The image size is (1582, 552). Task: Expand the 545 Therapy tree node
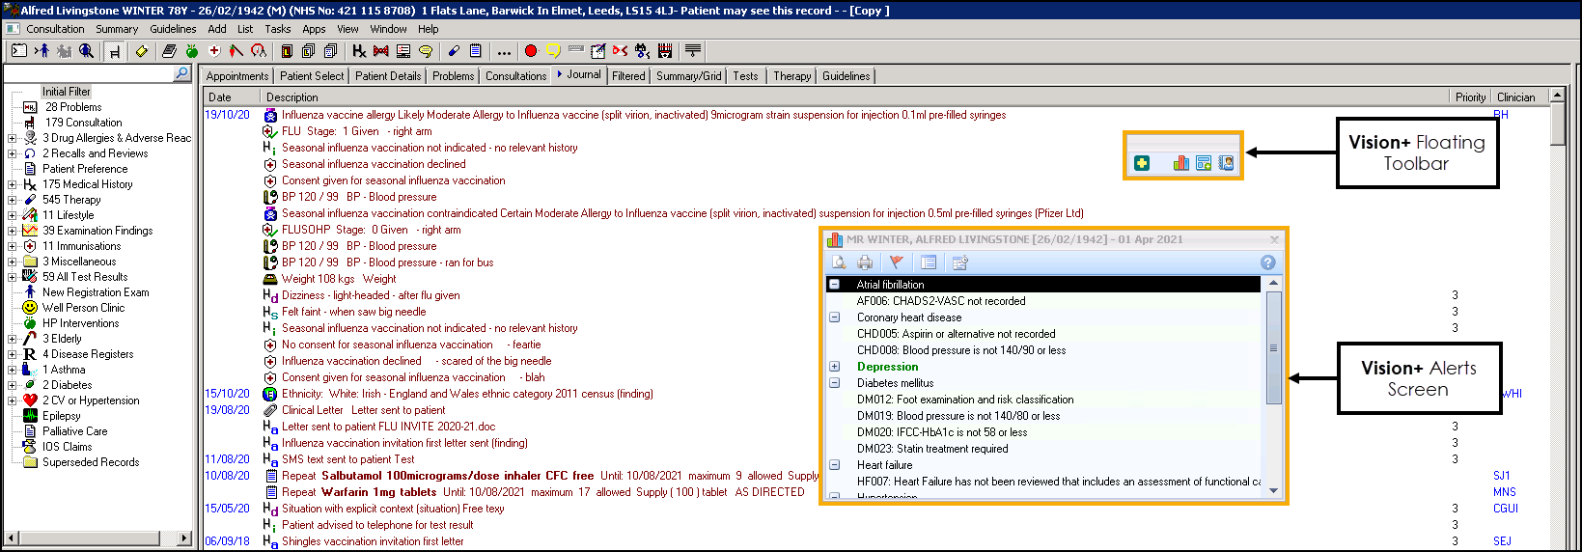click(12, 200)
